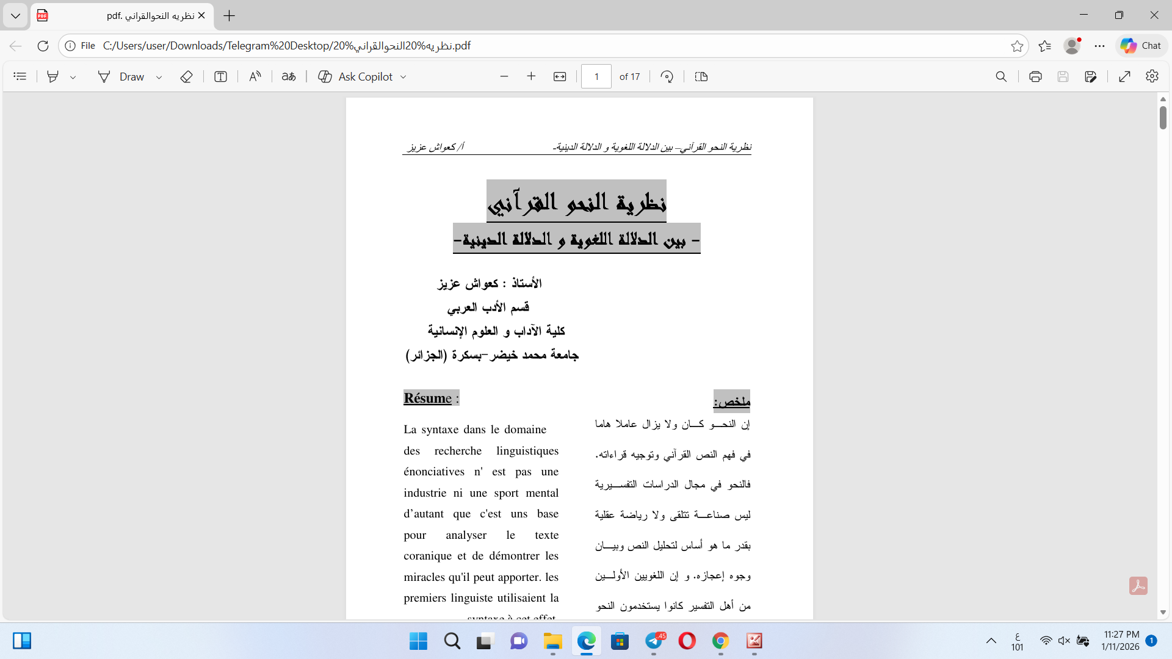Expand the highlight color options arrow
Viewport: 1172px width, 659px height.
pyautogui.click(x=73, y=77)
